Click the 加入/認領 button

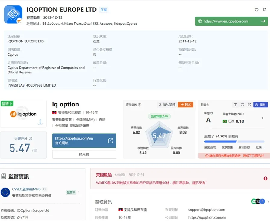pyautogui.click(x=167, y=105)
